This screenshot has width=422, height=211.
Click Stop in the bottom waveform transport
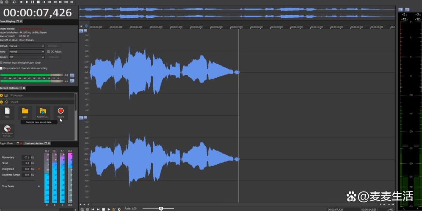click(x=103, y=209)
